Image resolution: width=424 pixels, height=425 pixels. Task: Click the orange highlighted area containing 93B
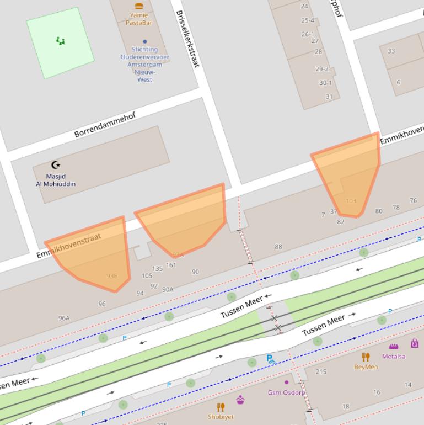(96, 254)
